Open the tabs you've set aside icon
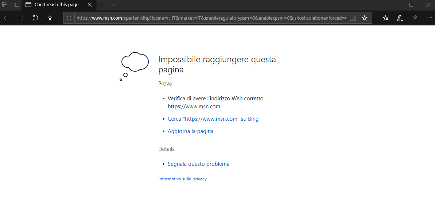Image resolution: width=435 pixels, height=220 pixels. coord(5,5)
